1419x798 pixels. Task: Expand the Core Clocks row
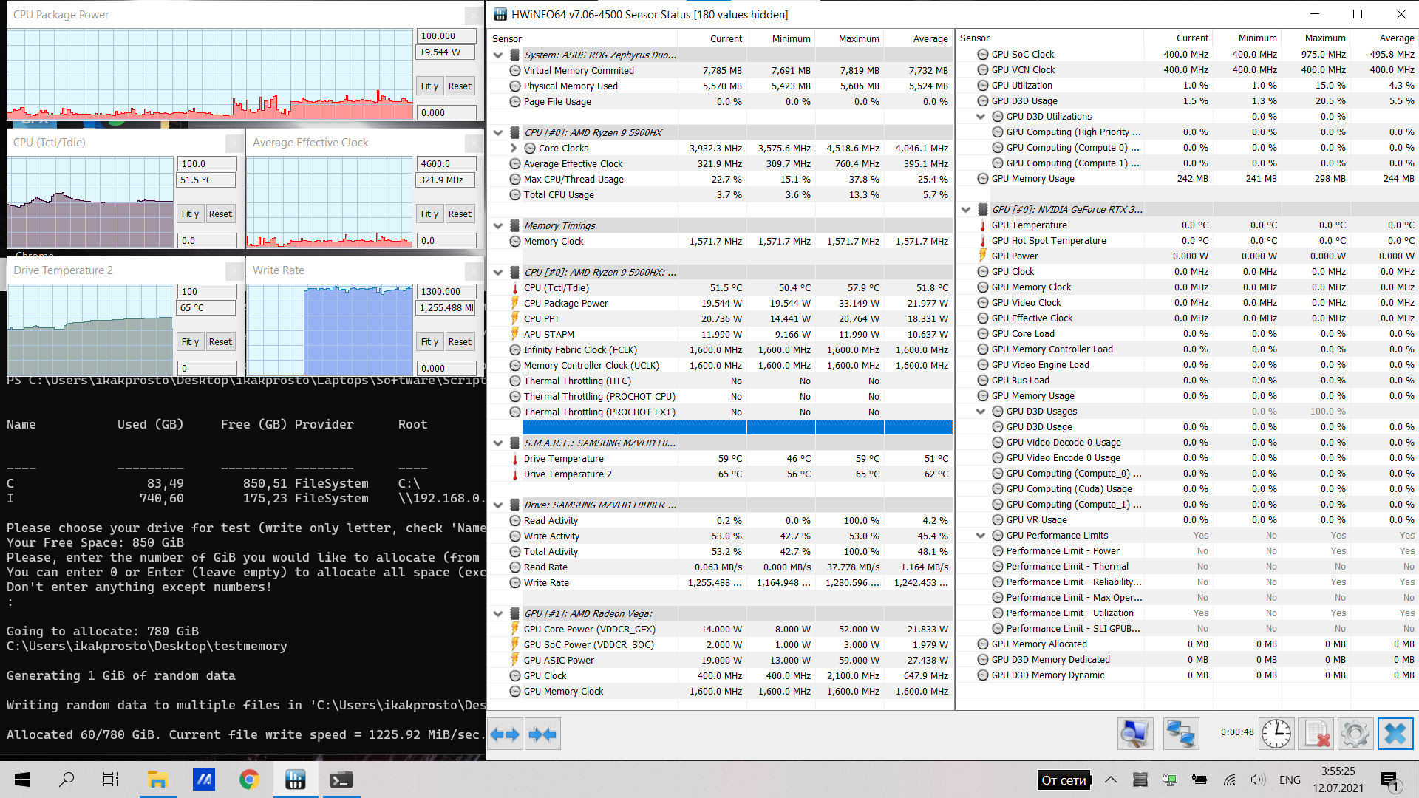514,149
